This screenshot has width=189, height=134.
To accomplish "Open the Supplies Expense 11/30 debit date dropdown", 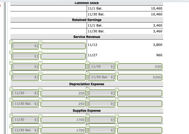I will [x=25, y=120].
